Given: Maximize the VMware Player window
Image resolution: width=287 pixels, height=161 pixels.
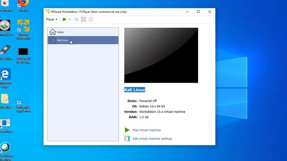Looking at the screenshot, I should 198,12.
